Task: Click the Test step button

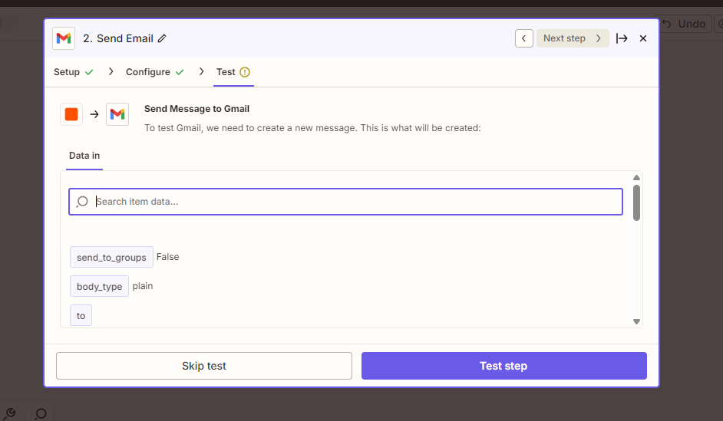Action: coord(504,366)
